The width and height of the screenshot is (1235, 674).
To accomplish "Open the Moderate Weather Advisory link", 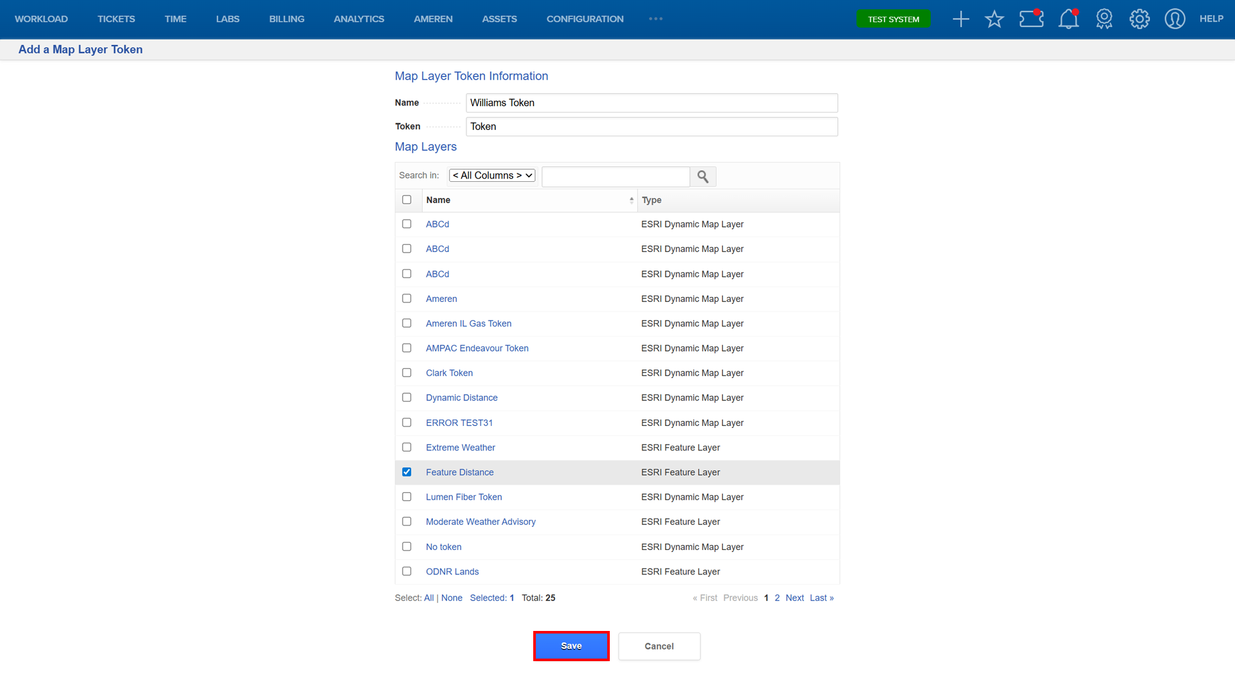I will pyautogui.click(x=480, y=522).
